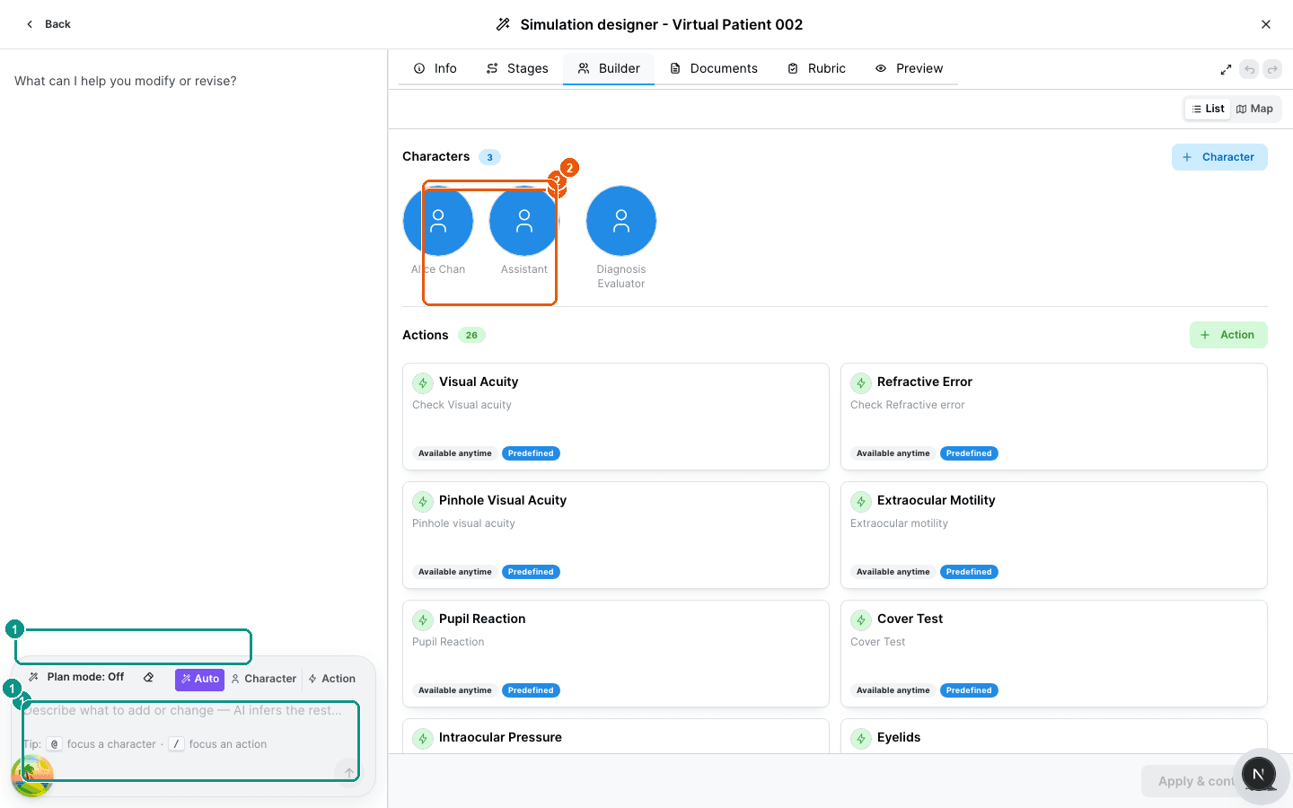The height and width of the screenshot is (808, 1293).
Task: Select Character focus mode
Action: 263,679
